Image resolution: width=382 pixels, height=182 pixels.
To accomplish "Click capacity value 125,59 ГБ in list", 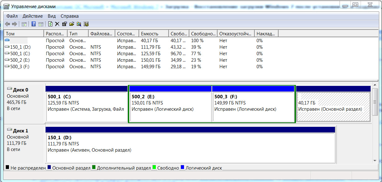I will (x=151, y=54).
